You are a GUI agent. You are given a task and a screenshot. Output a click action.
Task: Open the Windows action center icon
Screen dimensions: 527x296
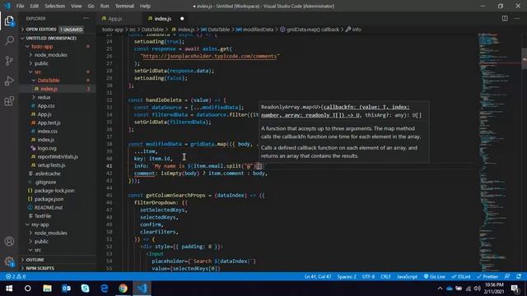[x=515, y=289]
